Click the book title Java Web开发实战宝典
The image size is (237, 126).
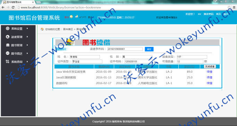(x=71, y=72)
